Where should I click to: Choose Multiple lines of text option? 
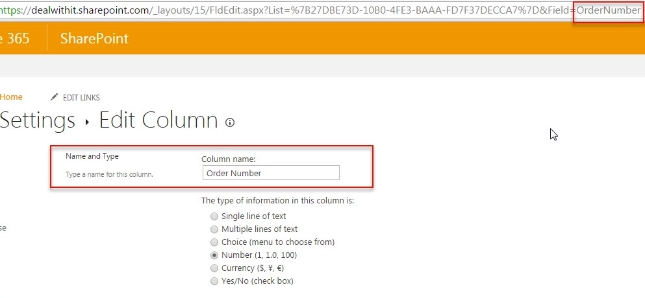point(214,229)
